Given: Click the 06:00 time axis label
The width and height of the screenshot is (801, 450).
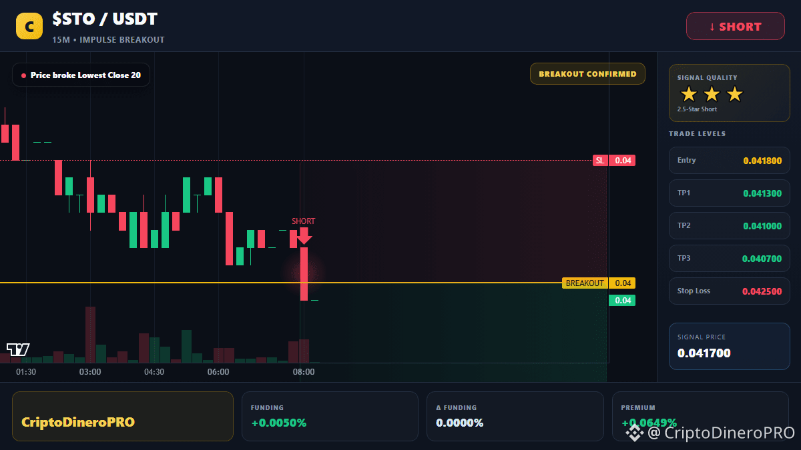Looking at the screenshot, I should pyautogui.click(x=218, y=372).
